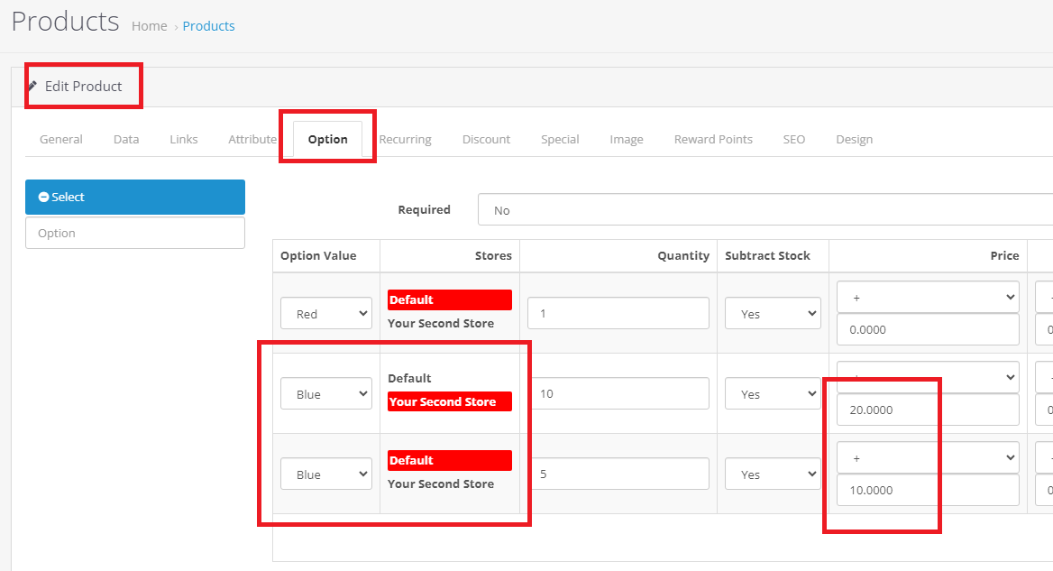Open the General tab
Image resolution: width=1053 pixels, height=571 pixels.
point(61,140)
